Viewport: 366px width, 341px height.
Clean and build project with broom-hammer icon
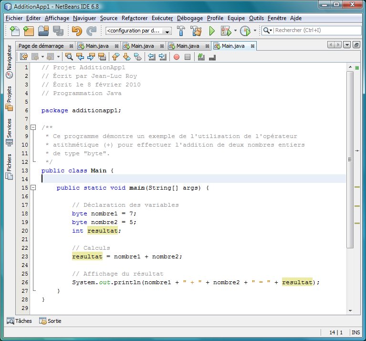click(196, 31)
